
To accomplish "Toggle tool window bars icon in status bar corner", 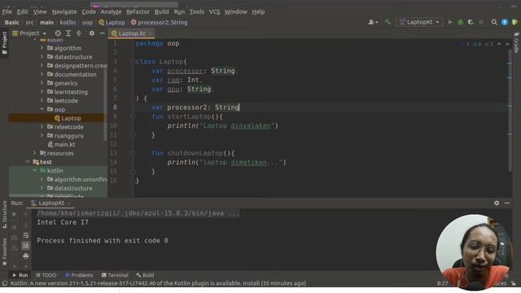I will pyautogui.click(x=5, y=283).
